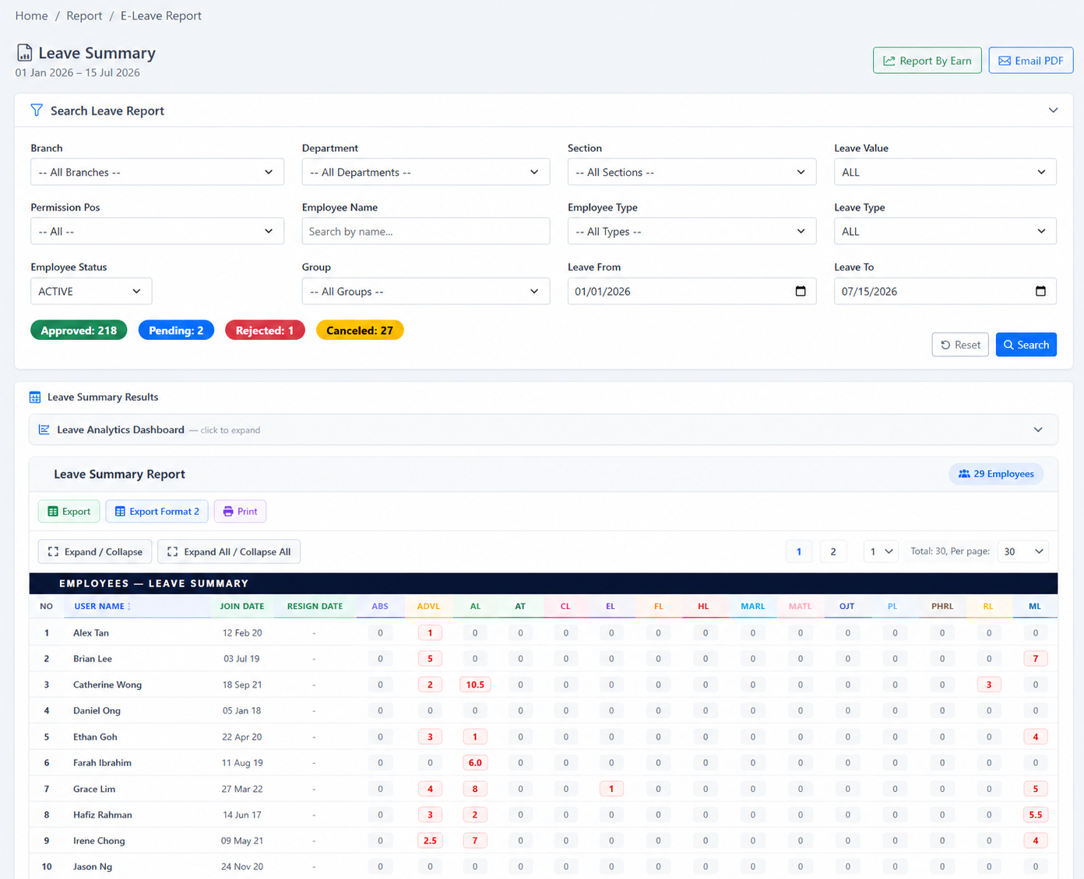Viewport: 1084px width, 879px height.
Task: Click the Catherine Wong row name
Action: coord(107,685)
